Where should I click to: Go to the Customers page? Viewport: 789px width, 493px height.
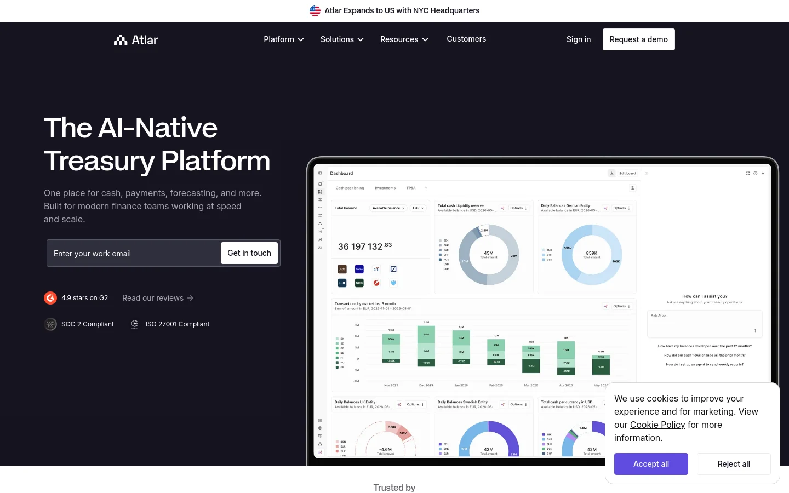(x=466, y=39)
